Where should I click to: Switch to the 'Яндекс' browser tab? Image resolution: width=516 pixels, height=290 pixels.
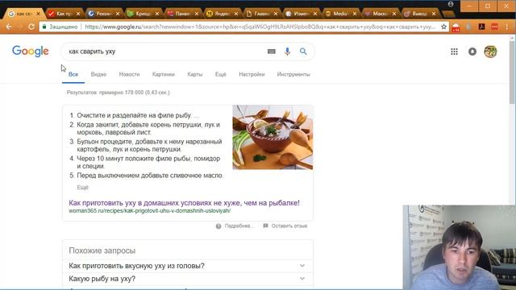222,14
